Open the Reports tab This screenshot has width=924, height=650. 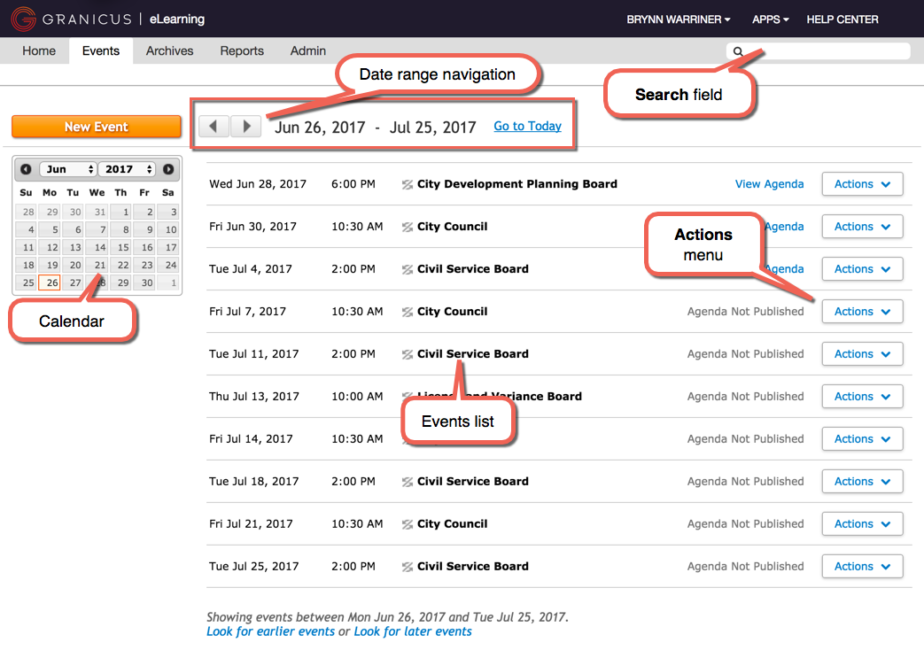pos(242,50)
